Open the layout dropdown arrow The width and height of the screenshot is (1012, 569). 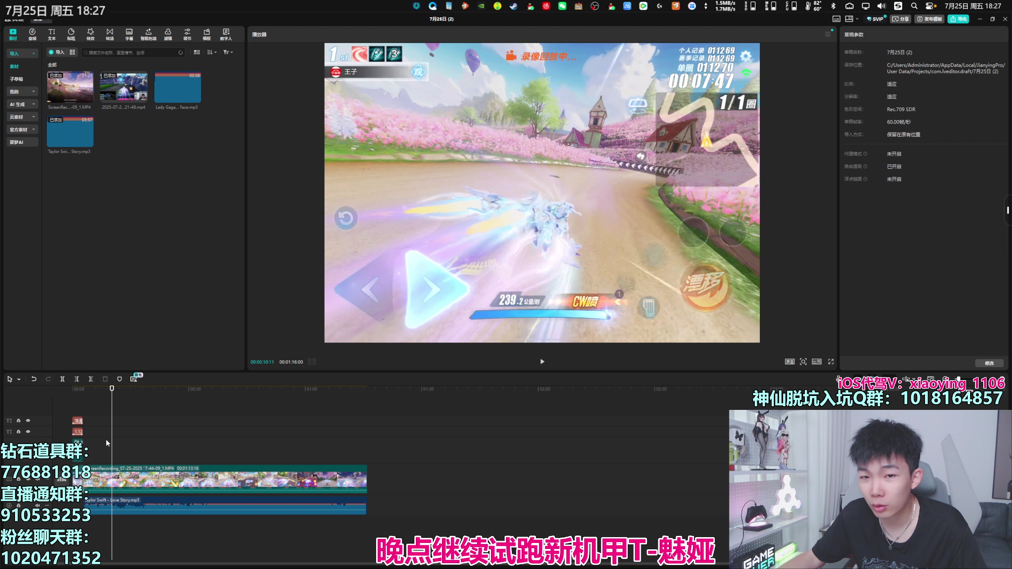[x=857, y=19]
